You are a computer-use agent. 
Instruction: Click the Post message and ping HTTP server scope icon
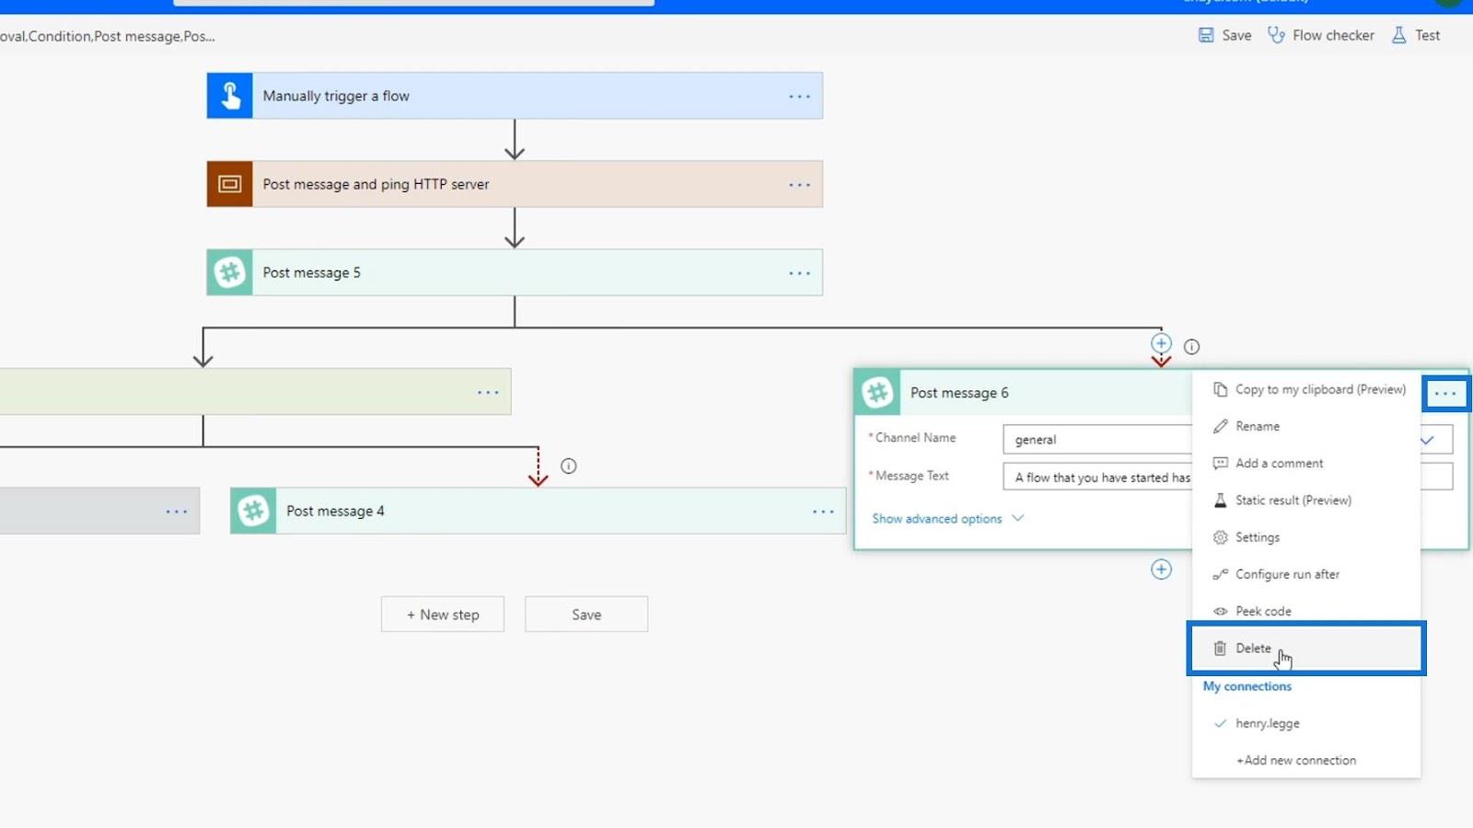229,184
